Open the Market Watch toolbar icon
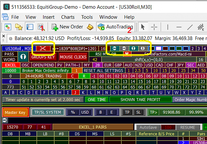The width and height of the screenshot is (207, 144). click(8, 27)
